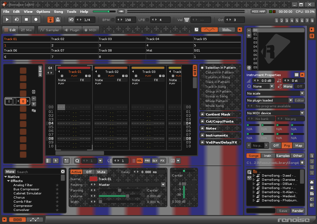Click the Track 01 color swatch
This screenshot has height=224, width=317.
93,179
